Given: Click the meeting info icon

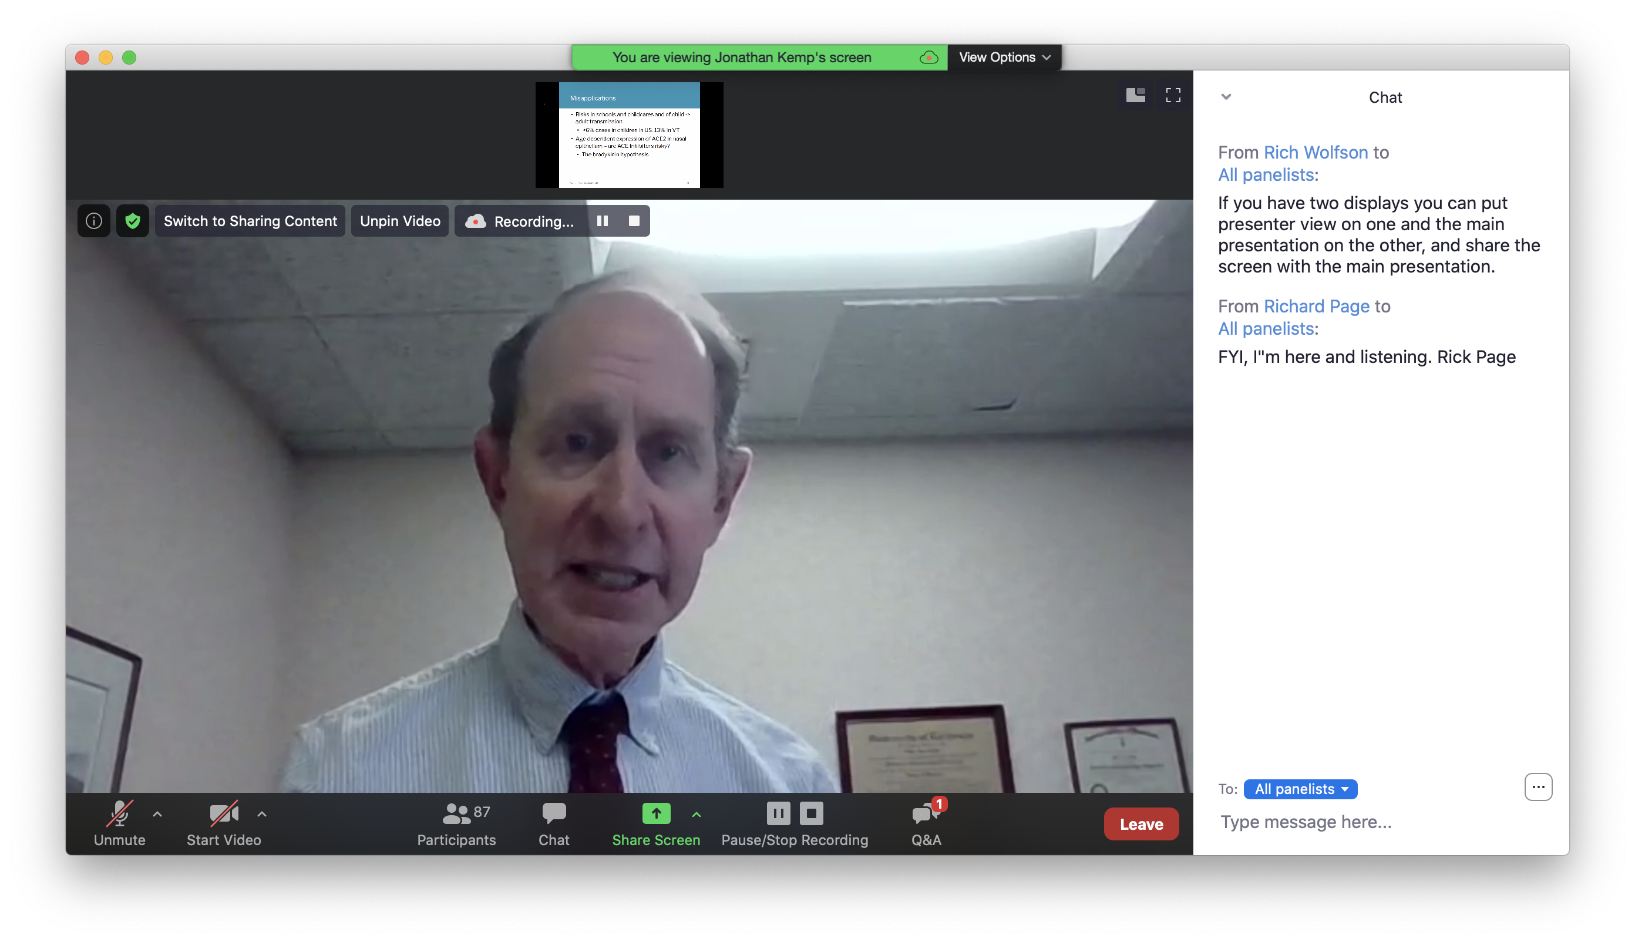Looking at the screenshot, I should pyautogui.click(x=94, y=221).
